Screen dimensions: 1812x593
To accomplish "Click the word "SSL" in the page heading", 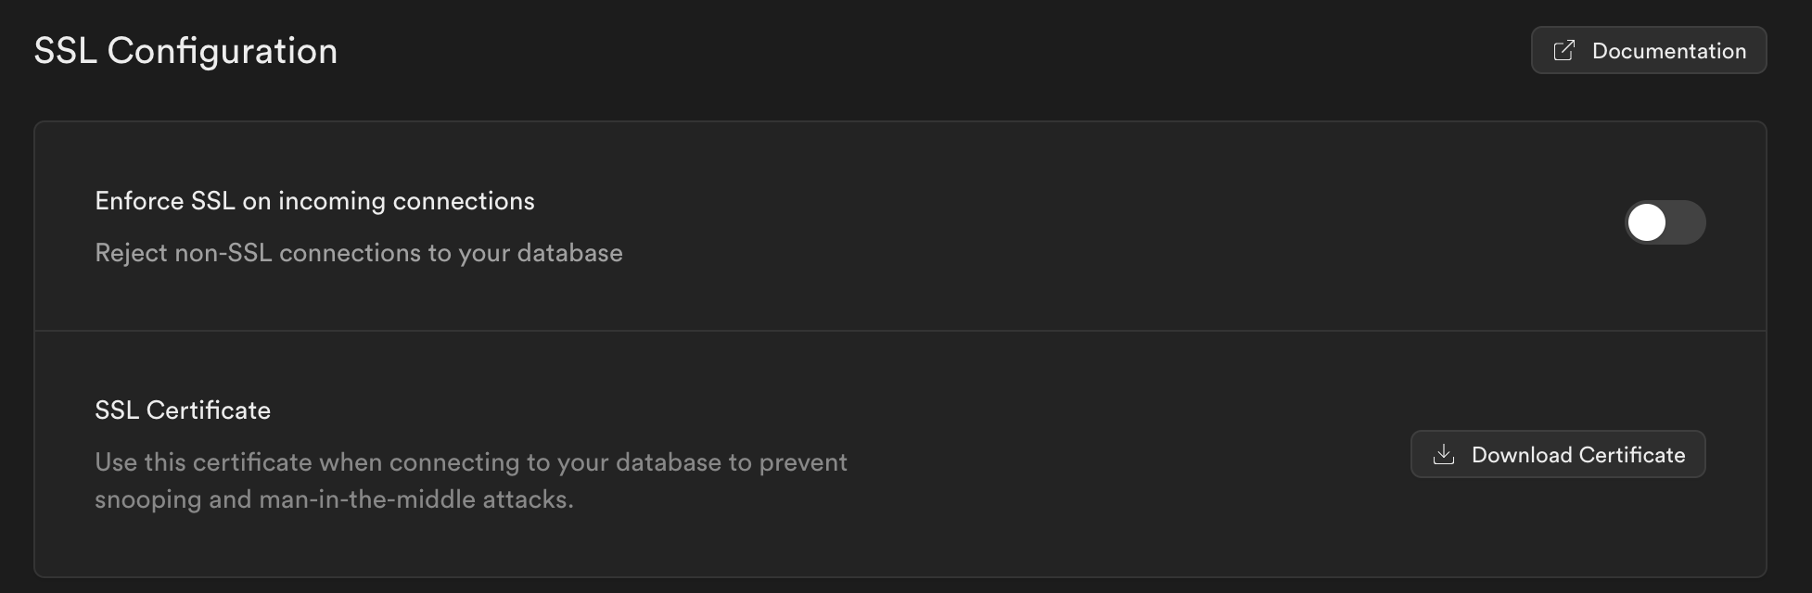I will click(x=65, y=51).
